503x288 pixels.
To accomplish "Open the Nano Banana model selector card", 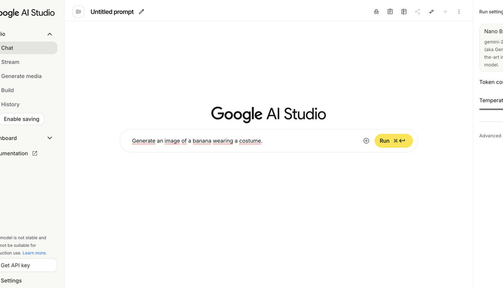I will point(491,48).
